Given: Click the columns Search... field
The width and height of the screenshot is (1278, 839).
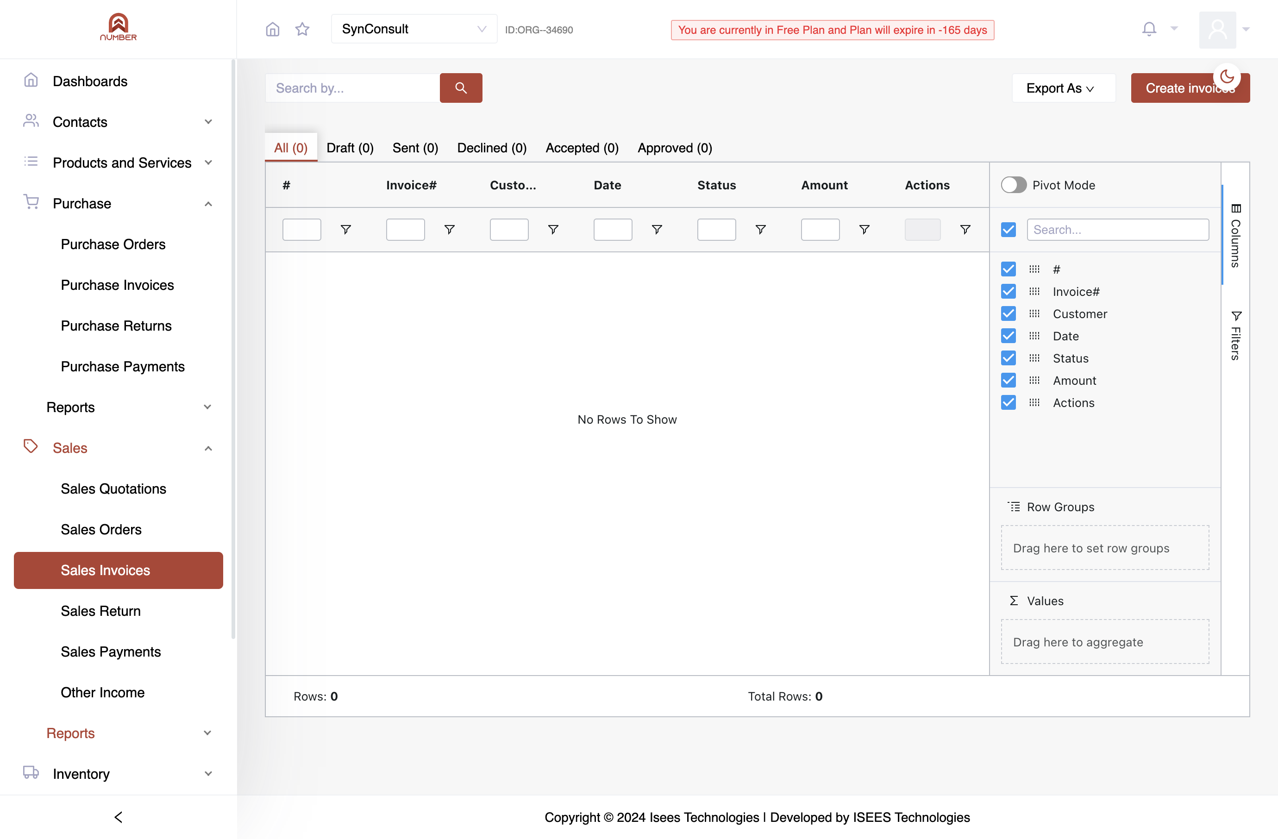Looking at the screenshot, I should click(x=1117, y=229).
